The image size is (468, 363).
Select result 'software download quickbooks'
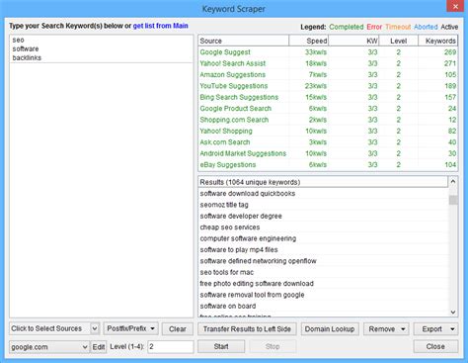point(323,194)
